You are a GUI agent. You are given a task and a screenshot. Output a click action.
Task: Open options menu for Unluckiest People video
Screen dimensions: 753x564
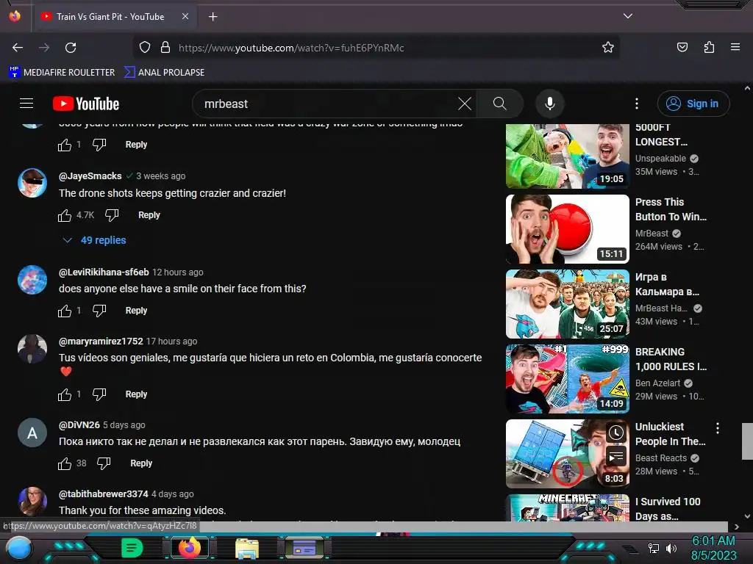click(x=718, y=428)
